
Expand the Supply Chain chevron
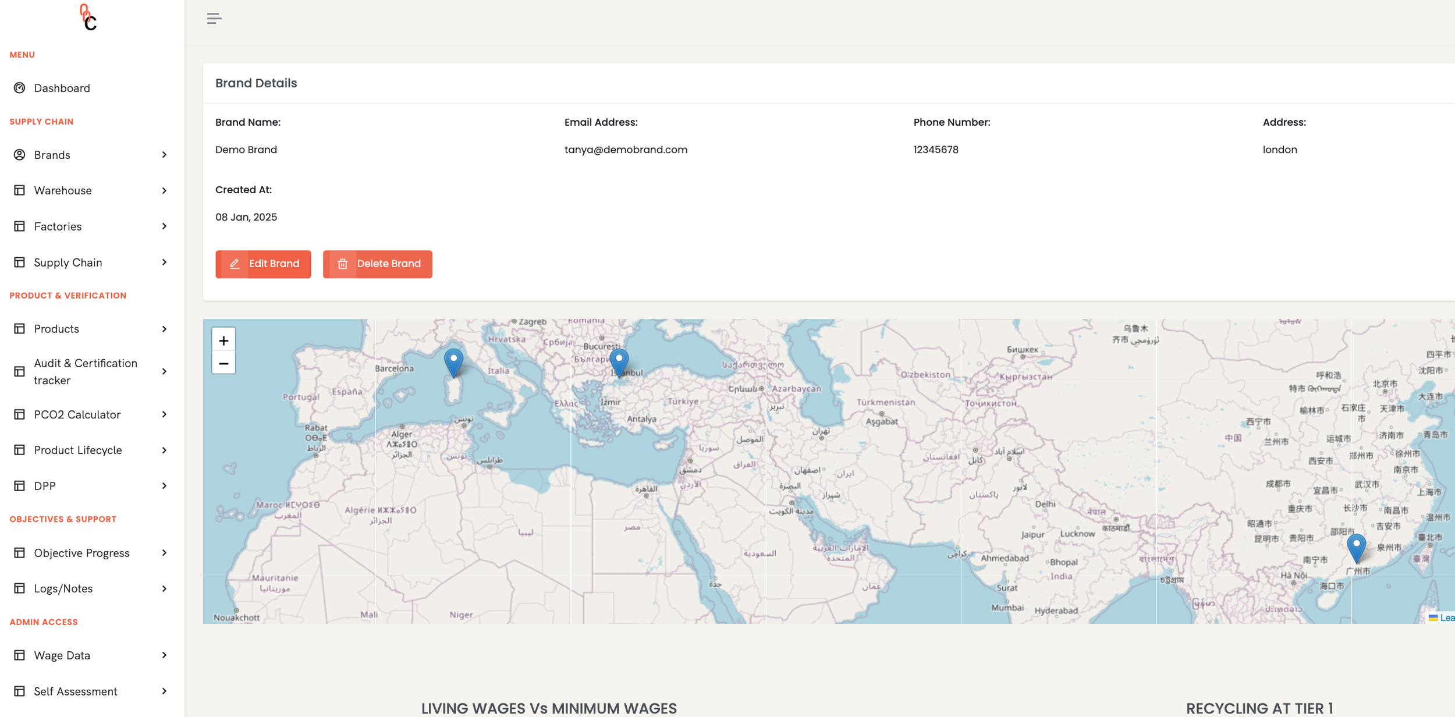(x=164, y=262)
